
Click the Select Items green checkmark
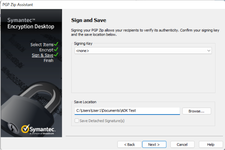(56, 44)
